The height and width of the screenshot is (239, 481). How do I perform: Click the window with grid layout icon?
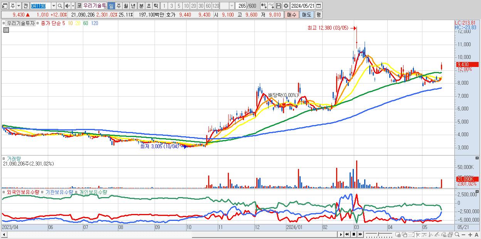tap(398, 234)
